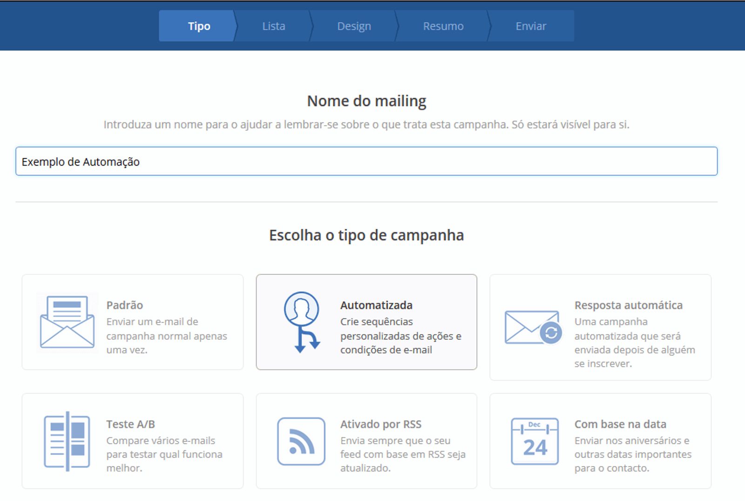
Task: Click the envelope refresh icon for Resposta automática
Action: pos(533,327)
